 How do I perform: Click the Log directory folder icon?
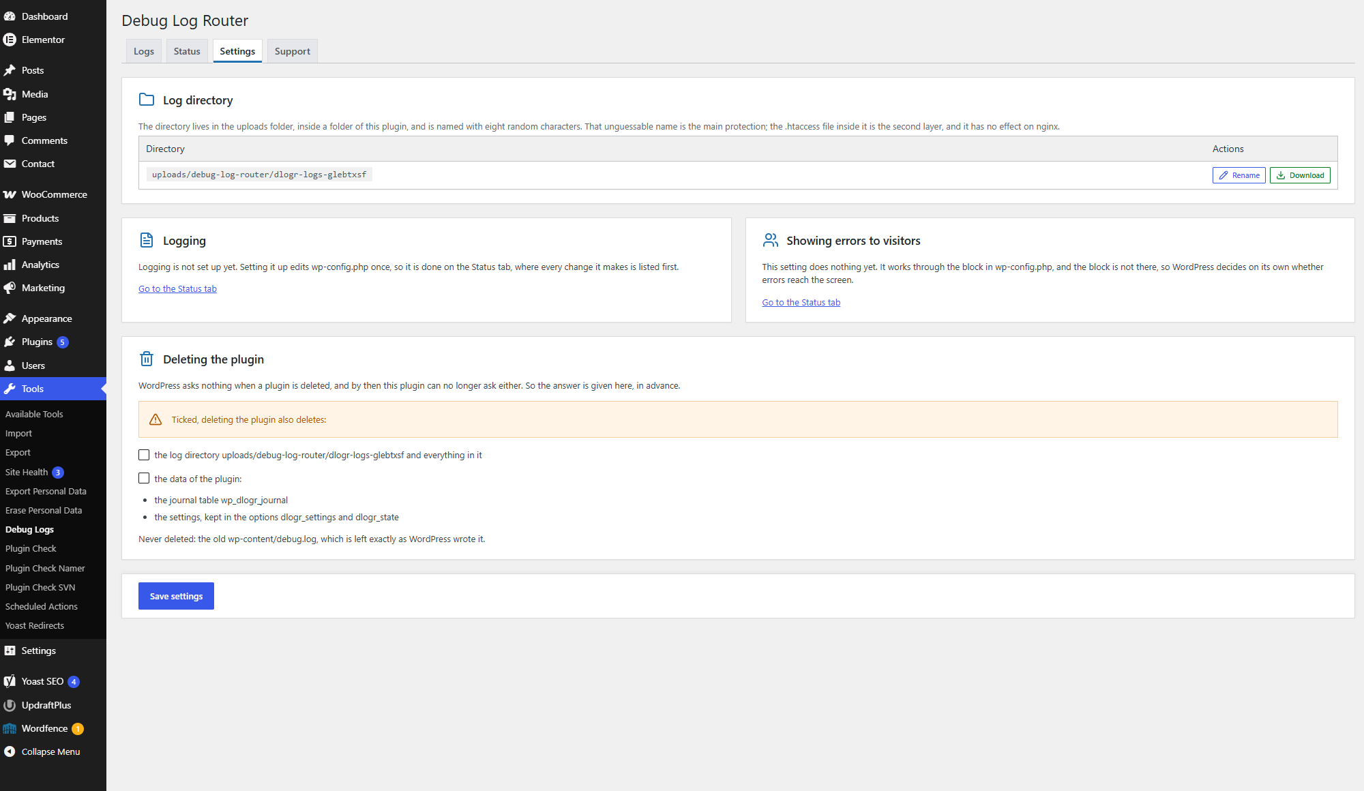147,100
